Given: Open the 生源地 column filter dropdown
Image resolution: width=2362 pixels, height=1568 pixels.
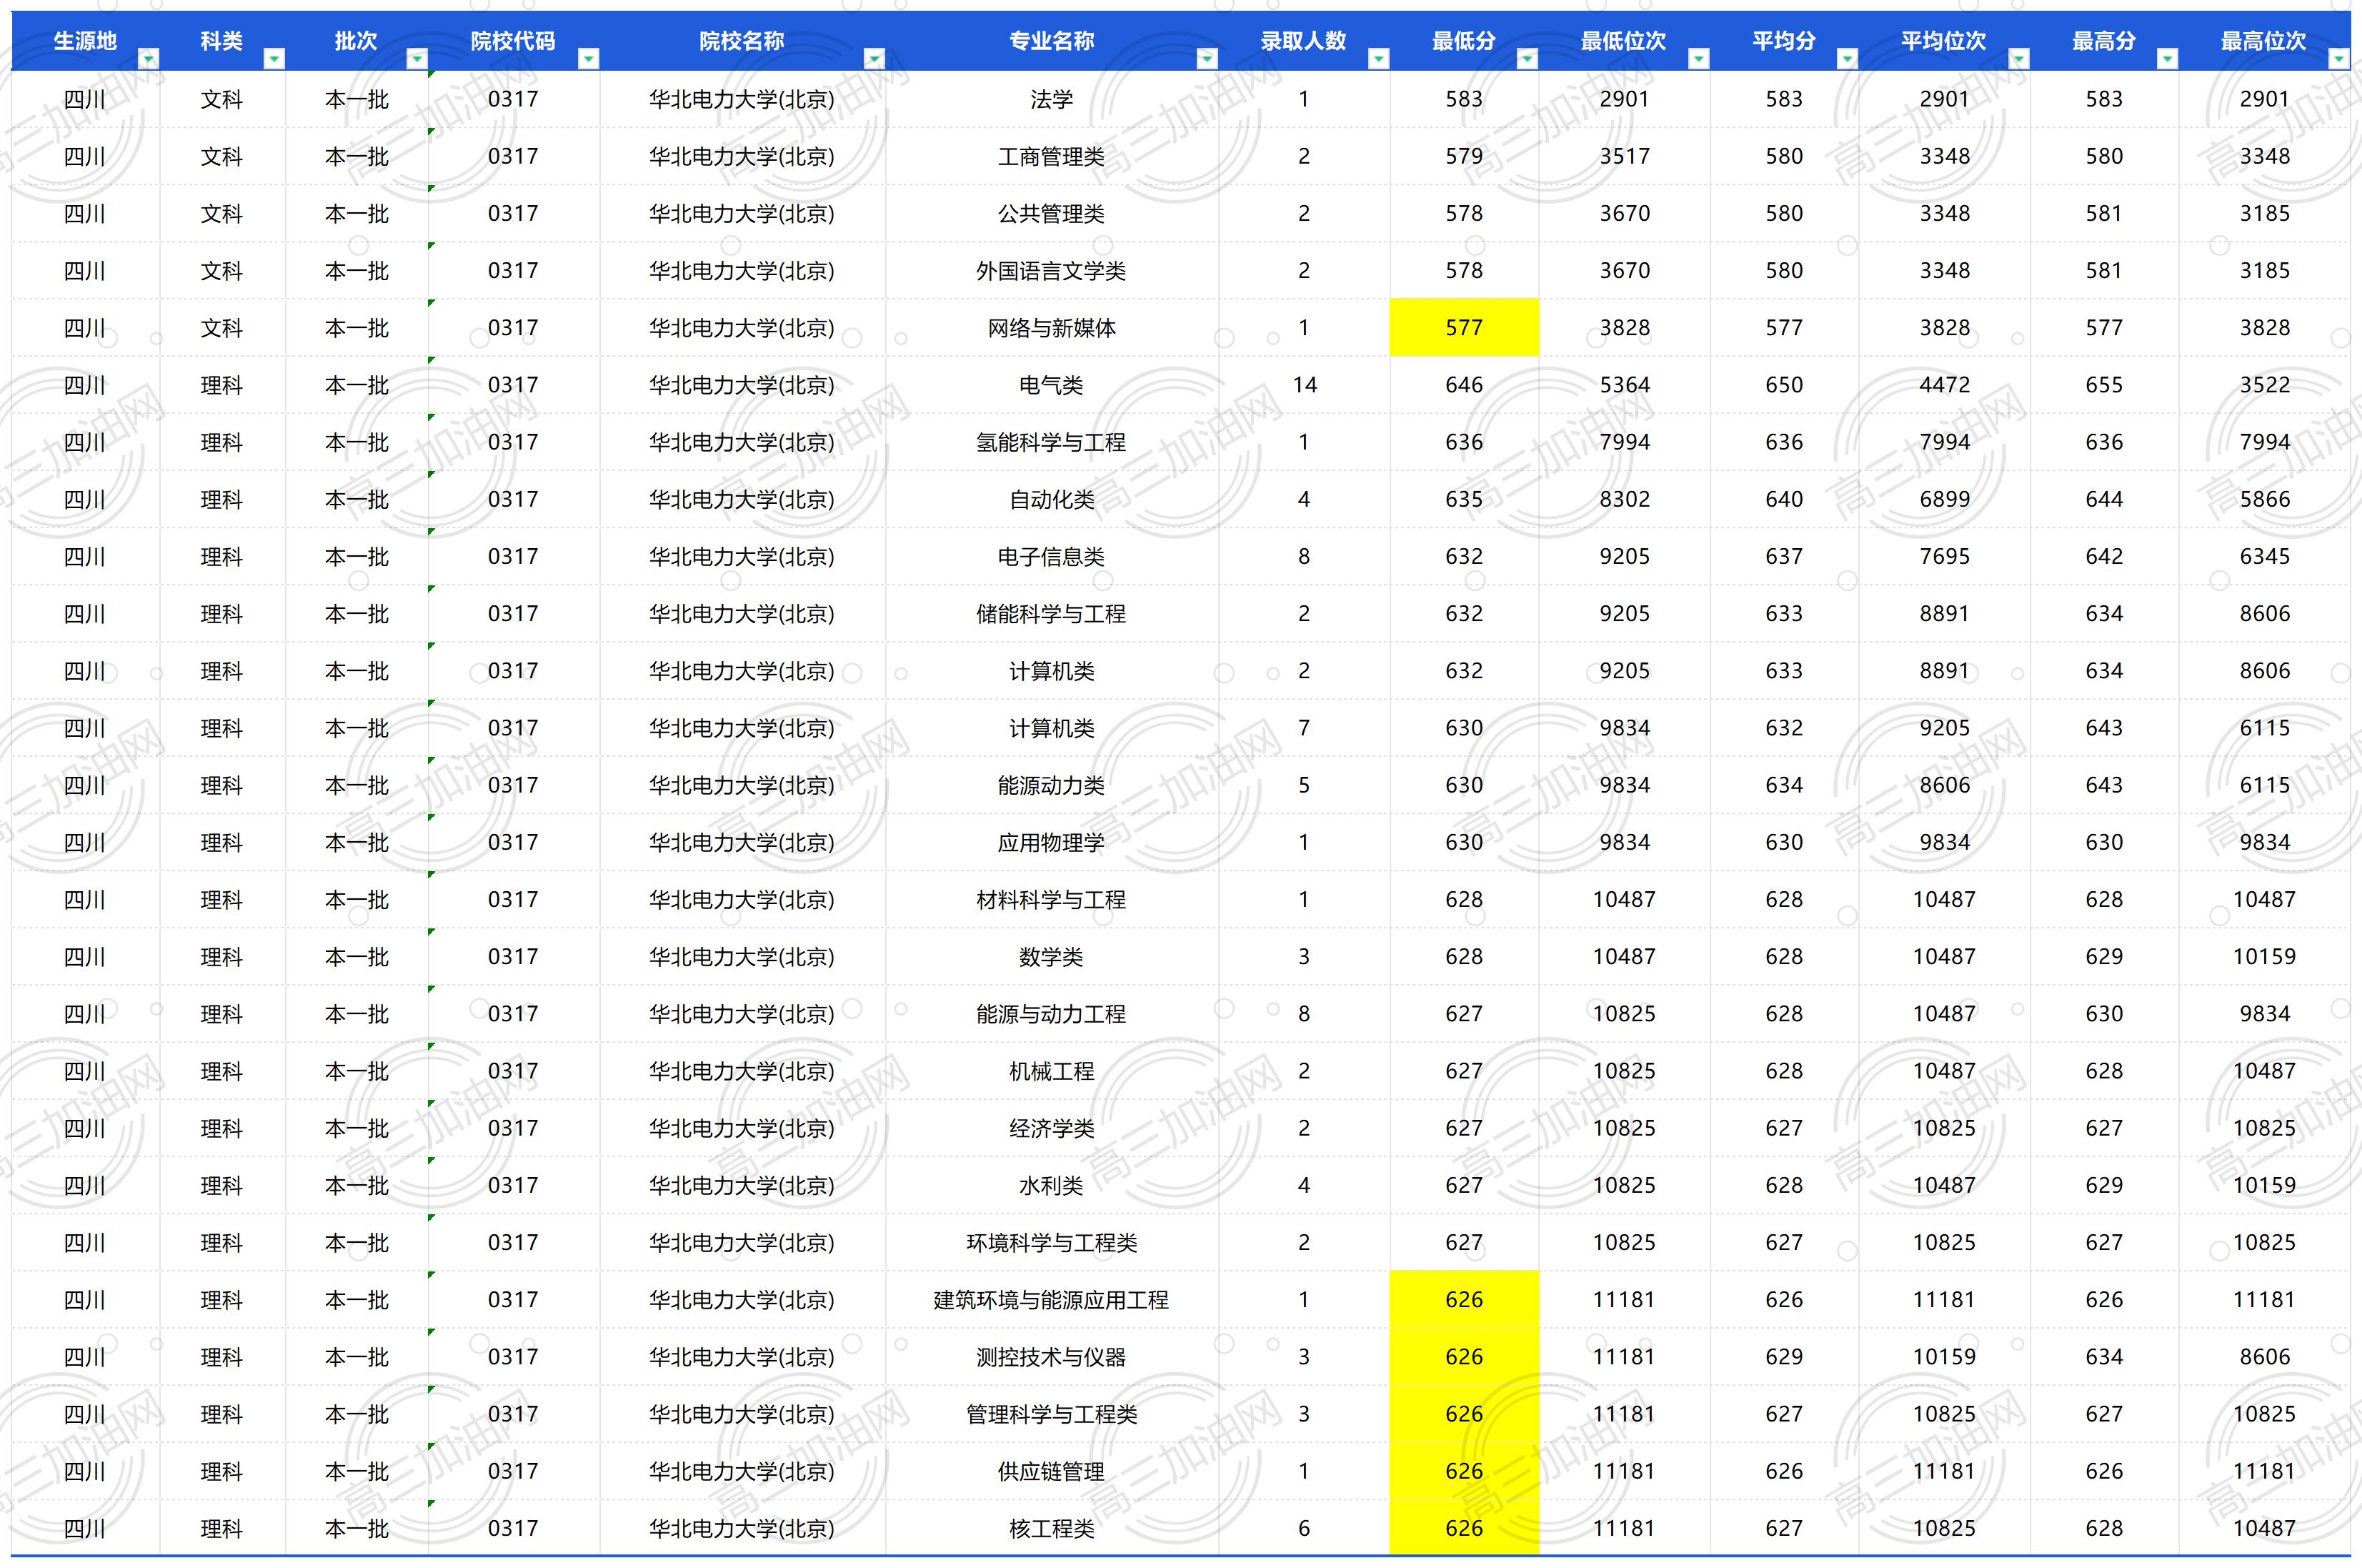Looking at the screenshot, I should pyautogui.click(x=148, y=59).
